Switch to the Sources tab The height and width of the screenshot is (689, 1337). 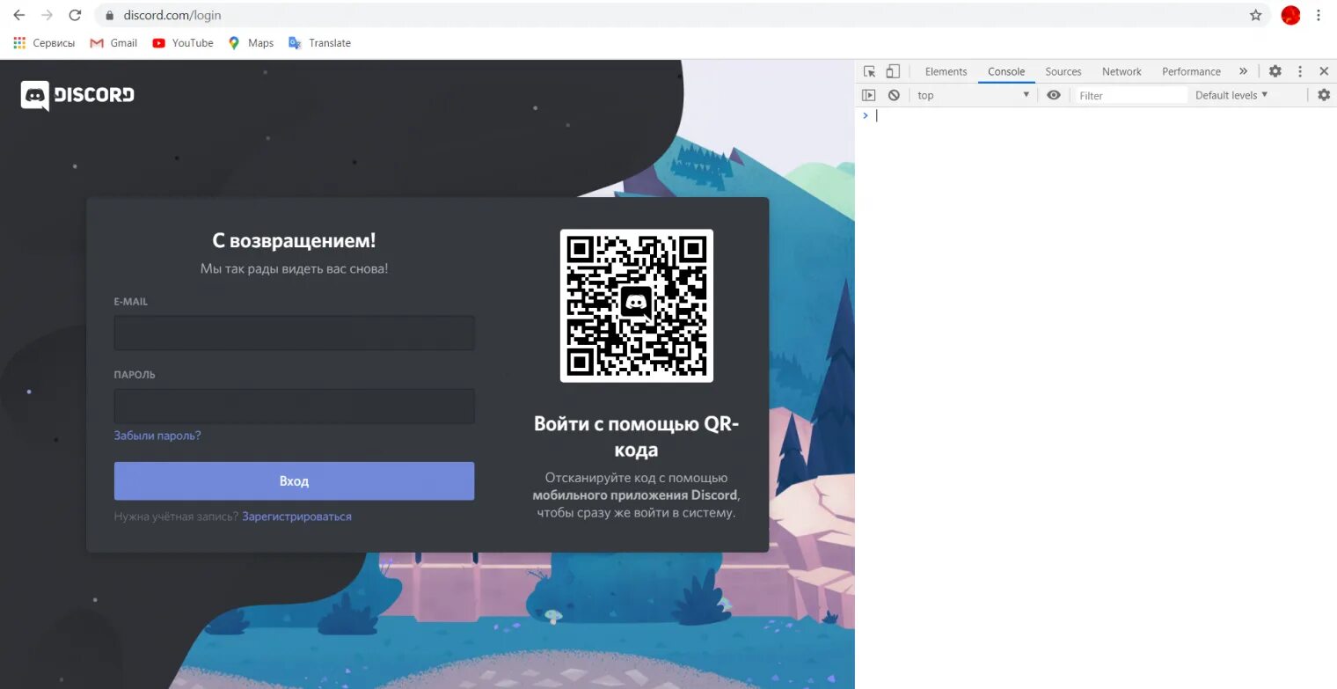1063,71
